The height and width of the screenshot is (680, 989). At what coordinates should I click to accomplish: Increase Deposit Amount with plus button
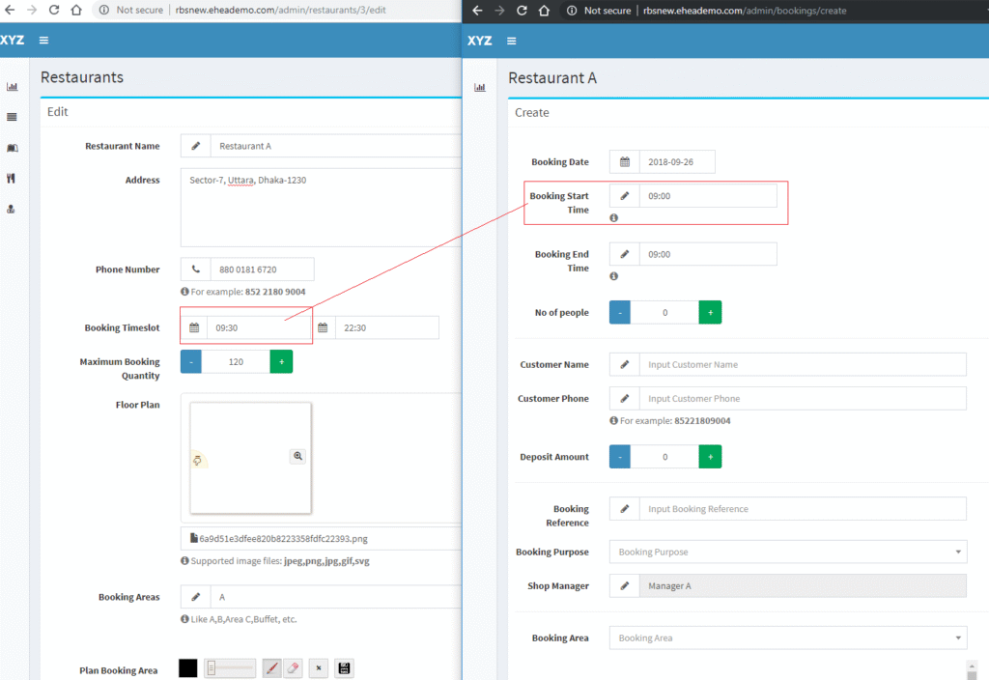click(710, 457)
